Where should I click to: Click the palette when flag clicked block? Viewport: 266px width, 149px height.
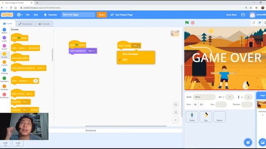[20, 38]
